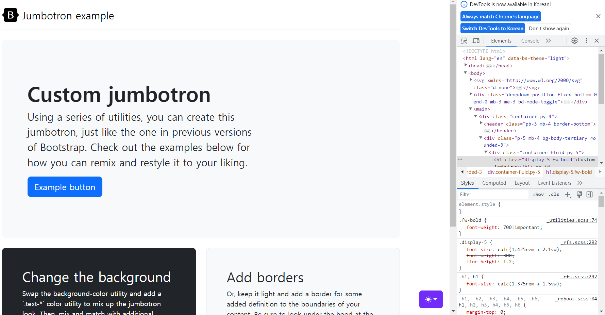Expand the collapsed svg content ellipsis
This screenshot has height=315, width=605.
[x=519, y=88]
